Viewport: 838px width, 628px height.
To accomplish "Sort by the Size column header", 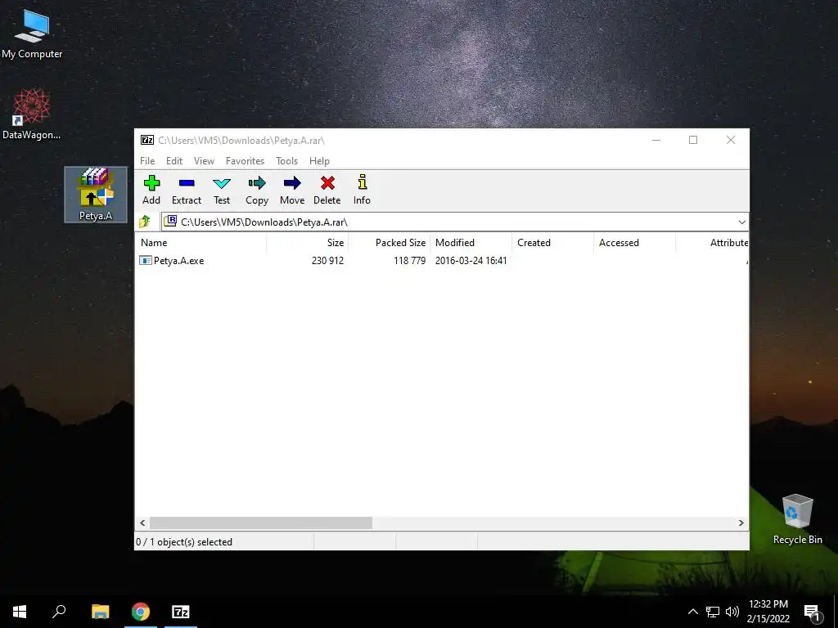I will click(x=308, y=242).
